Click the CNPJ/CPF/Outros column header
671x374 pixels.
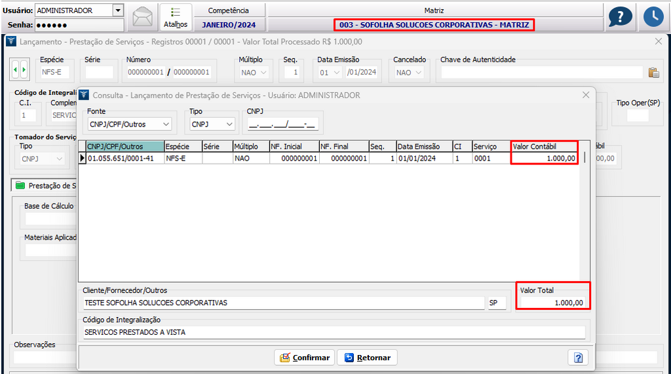pos(124,147)
